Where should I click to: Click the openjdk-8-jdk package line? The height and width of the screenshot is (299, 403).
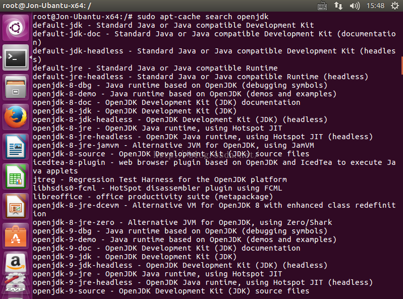point(134,111)
